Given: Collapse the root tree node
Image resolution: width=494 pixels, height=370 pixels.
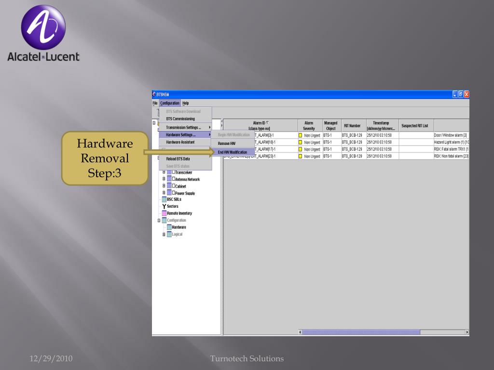Looking at the screenshot, I should click(x=154, y=123).
